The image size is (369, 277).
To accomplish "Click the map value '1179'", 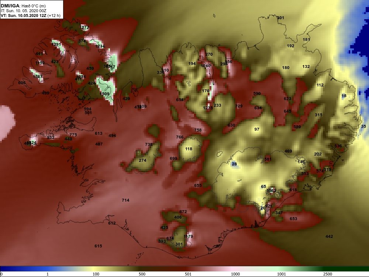I will (x=188, y=236).
